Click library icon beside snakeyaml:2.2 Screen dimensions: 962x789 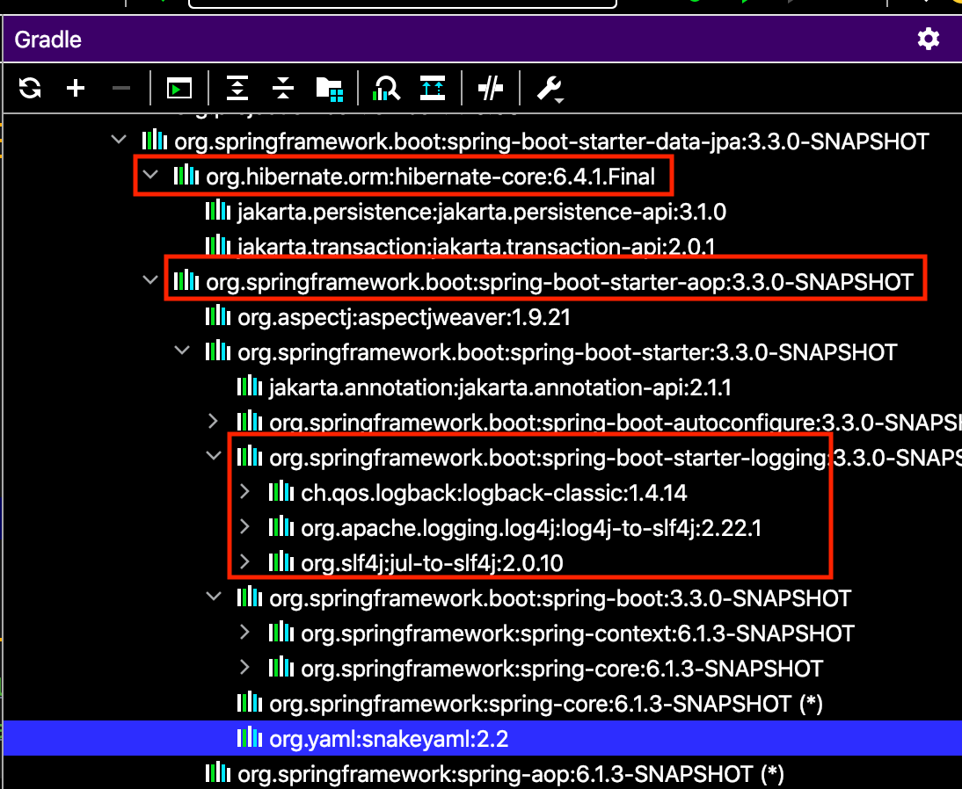coord(250,737)
